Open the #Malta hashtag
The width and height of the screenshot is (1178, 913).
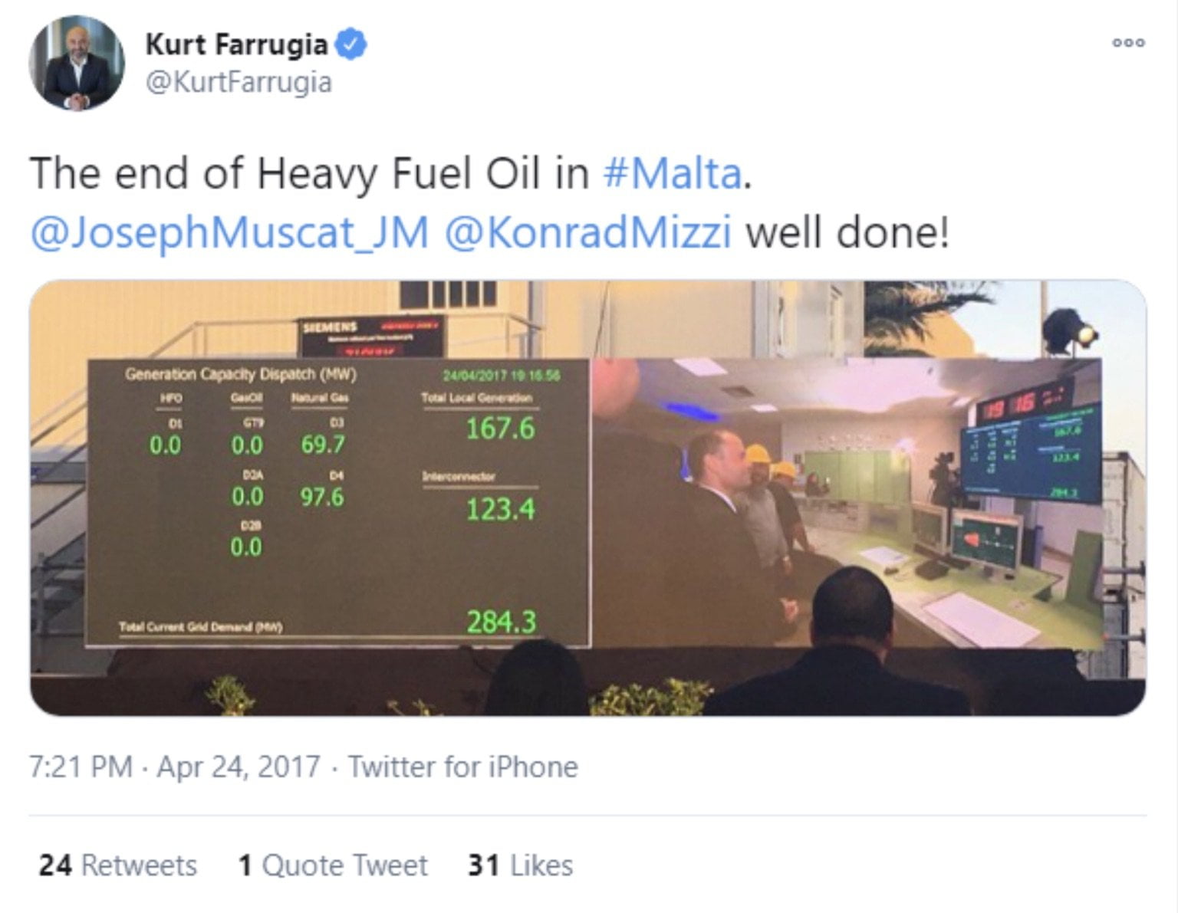click(673, 173)
